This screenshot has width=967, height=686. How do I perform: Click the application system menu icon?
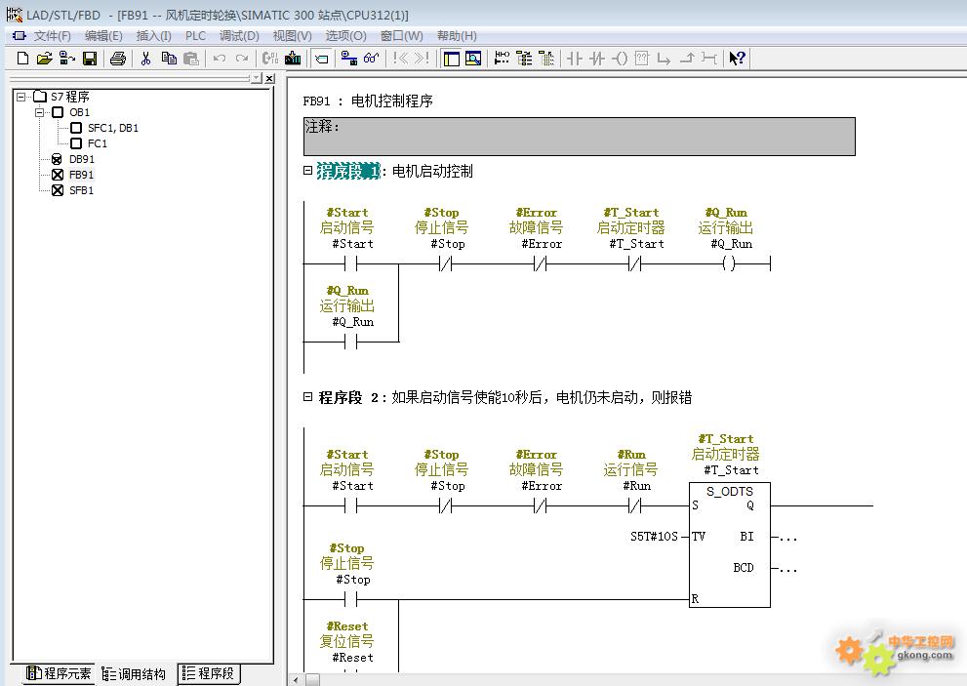point(20,36)
